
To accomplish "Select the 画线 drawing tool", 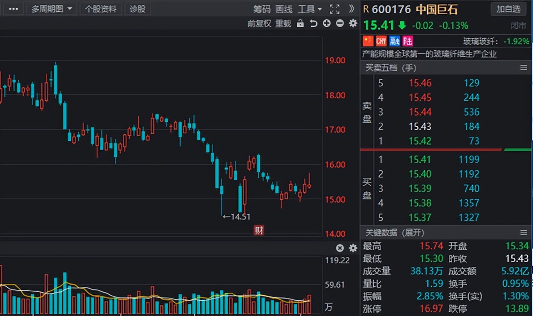I will (284, 9).
